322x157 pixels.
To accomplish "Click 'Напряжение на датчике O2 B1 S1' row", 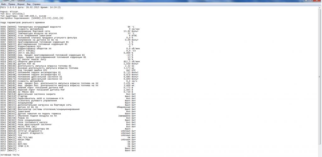I will [x=70, y=40].
